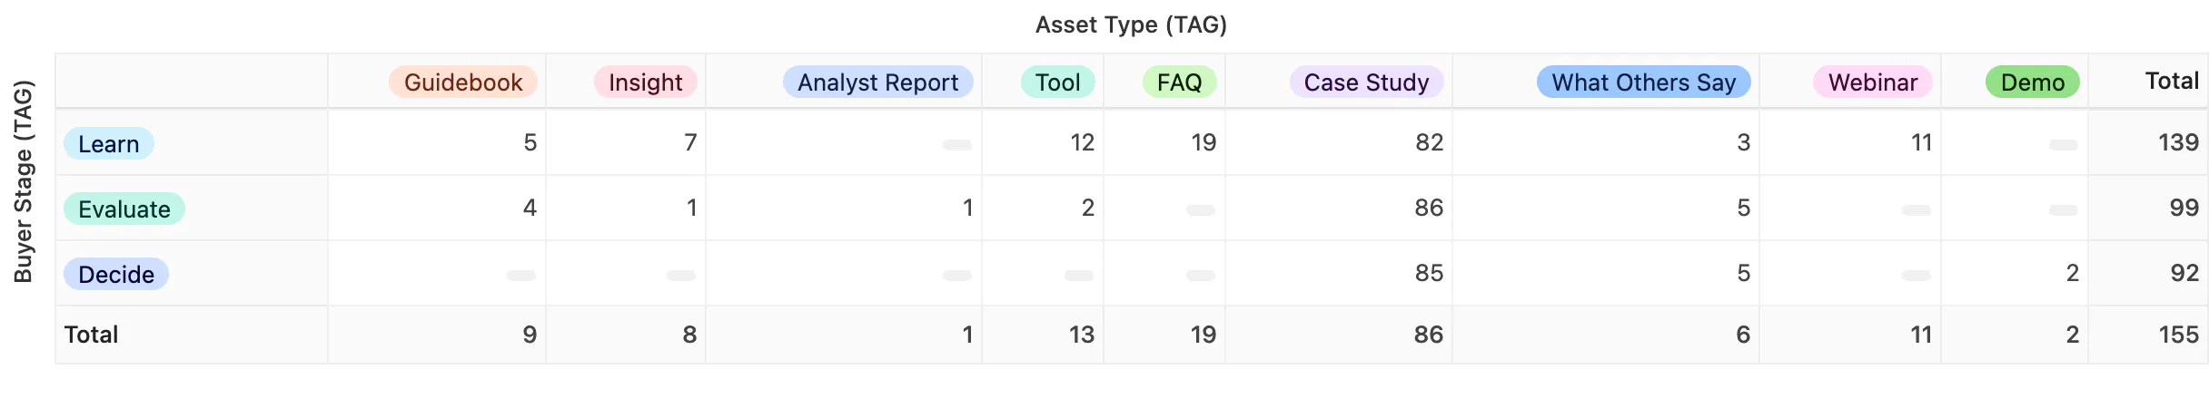Select the Decide row tag
Image resolution: width=2209 pixels, height=408 pixels.
(x=115, y=275)
